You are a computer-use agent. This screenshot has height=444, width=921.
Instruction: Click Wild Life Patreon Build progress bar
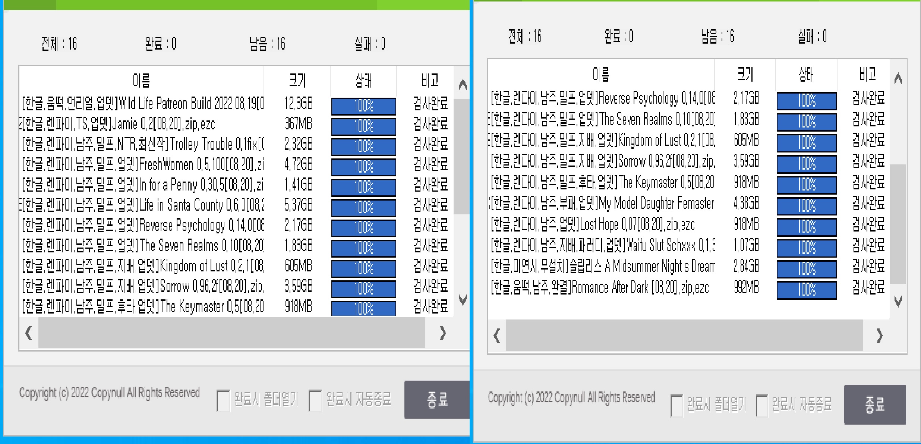point(363,106)
